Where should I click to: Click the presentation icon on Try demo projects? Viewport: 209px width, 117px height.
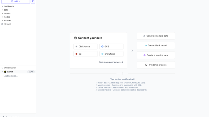[x=146, y=65]
